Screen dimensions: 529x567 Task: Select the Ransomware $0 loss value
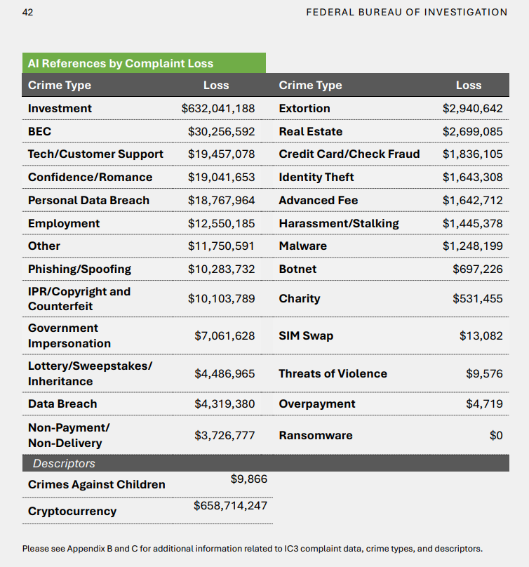[x=496, y=435]
